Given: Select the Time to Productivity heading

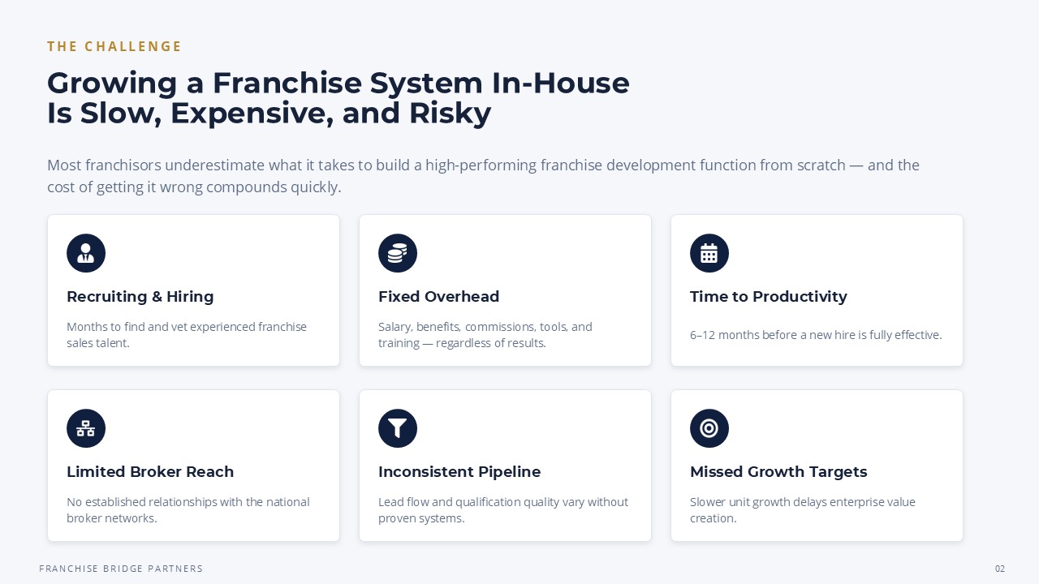Looking at the screenshot, I should (769, 297).
